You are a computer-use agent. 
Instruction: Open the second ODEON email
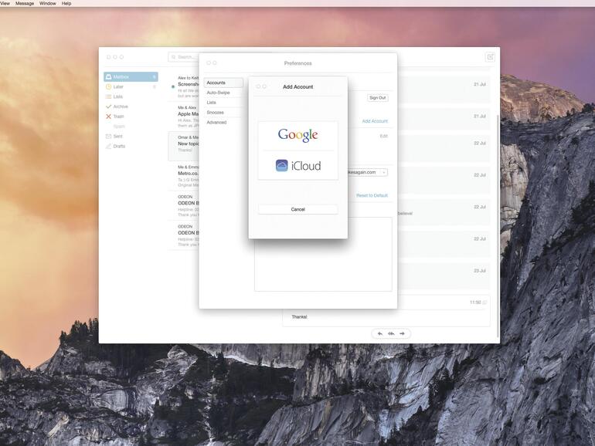click(x=183, y=235)
